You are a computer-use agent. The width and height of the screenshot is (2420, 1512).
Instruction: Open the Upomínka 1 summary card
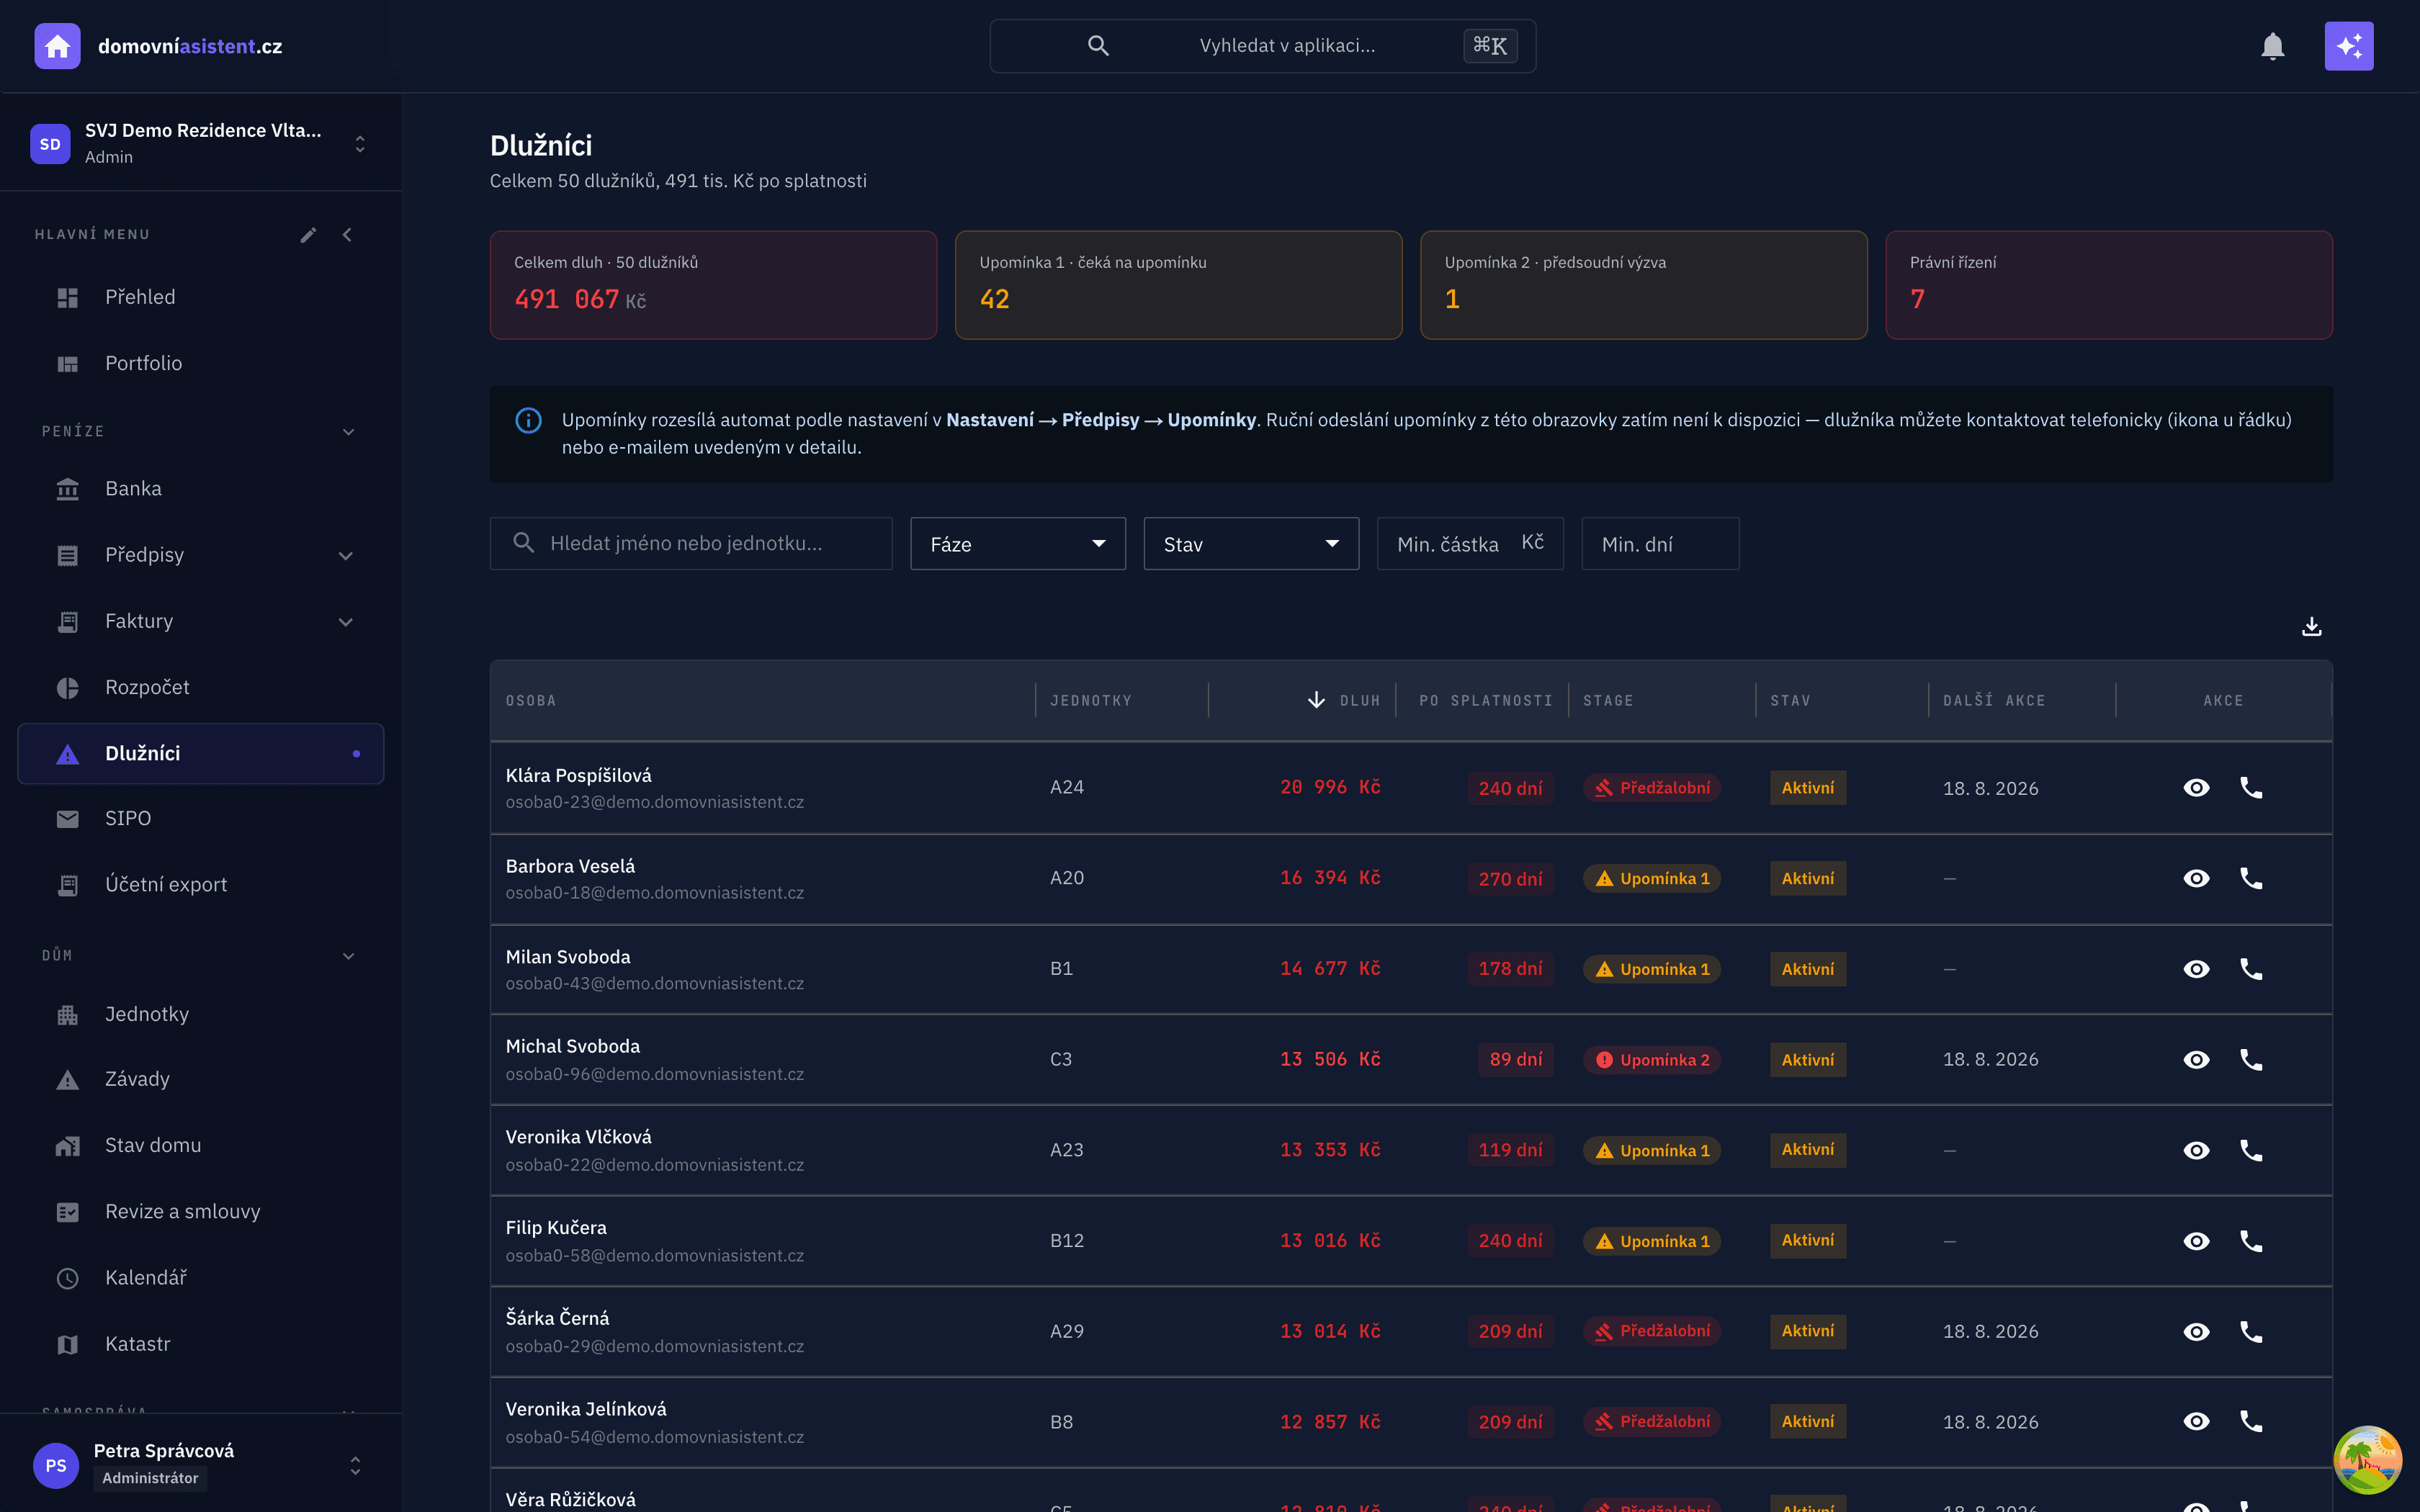(1178, 285)
